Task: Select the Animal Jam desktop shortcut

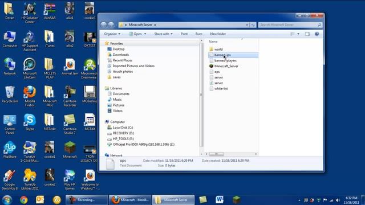Action: tap(70, 67)
